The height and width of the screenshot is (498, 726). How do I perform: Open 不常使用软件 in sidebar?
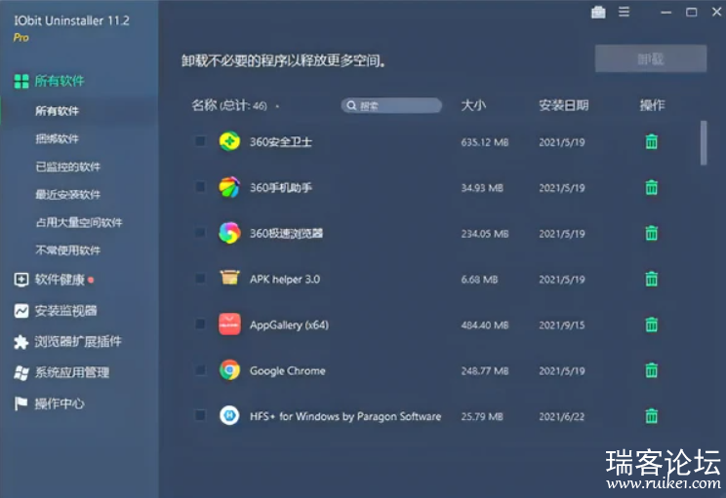click(68, 250)
